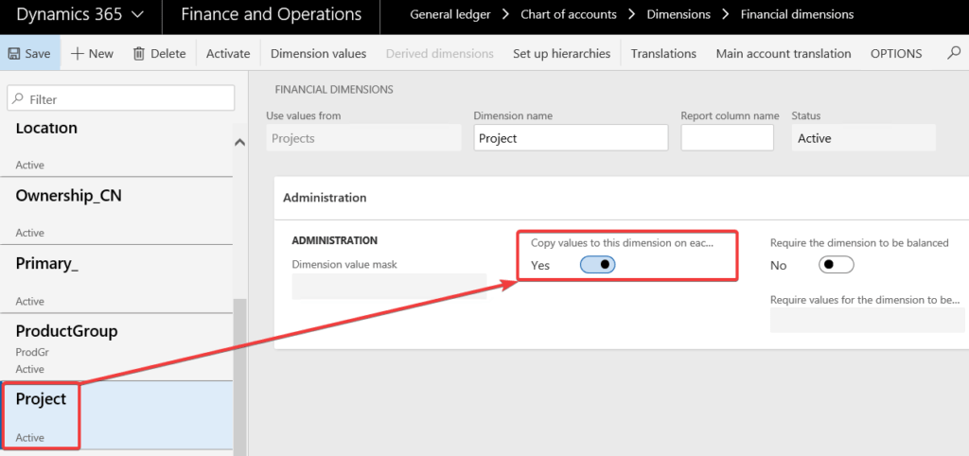Image resolution: width=969 pixels, height=456 pixels.
Task: Open the OPTIONS menu
Action: click(896, 54)
